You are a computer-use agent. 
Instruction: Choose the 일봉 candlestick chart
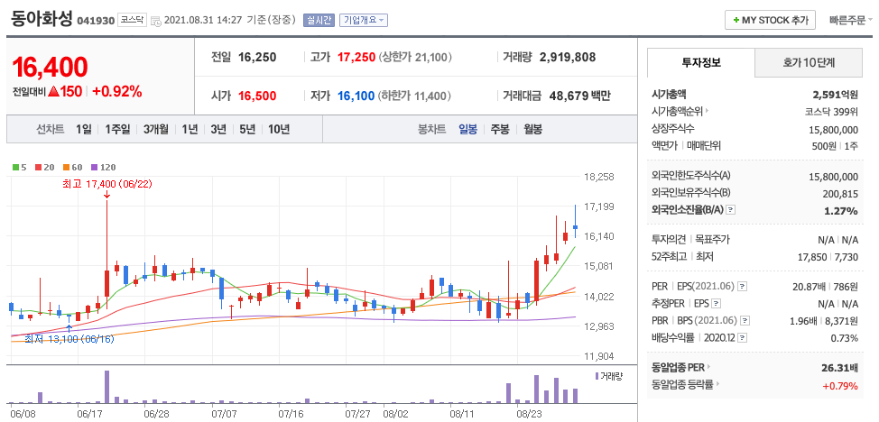(x=467, y=130)
